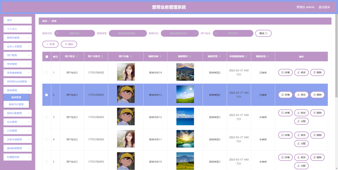This screenshot has height=170, width=338.
Task: Click the page vertical scrollbar
Action: pyautogui.click(x=336, y=56)
